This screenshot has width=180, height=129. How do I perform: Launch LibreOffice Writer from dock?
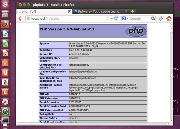point(5,34)
